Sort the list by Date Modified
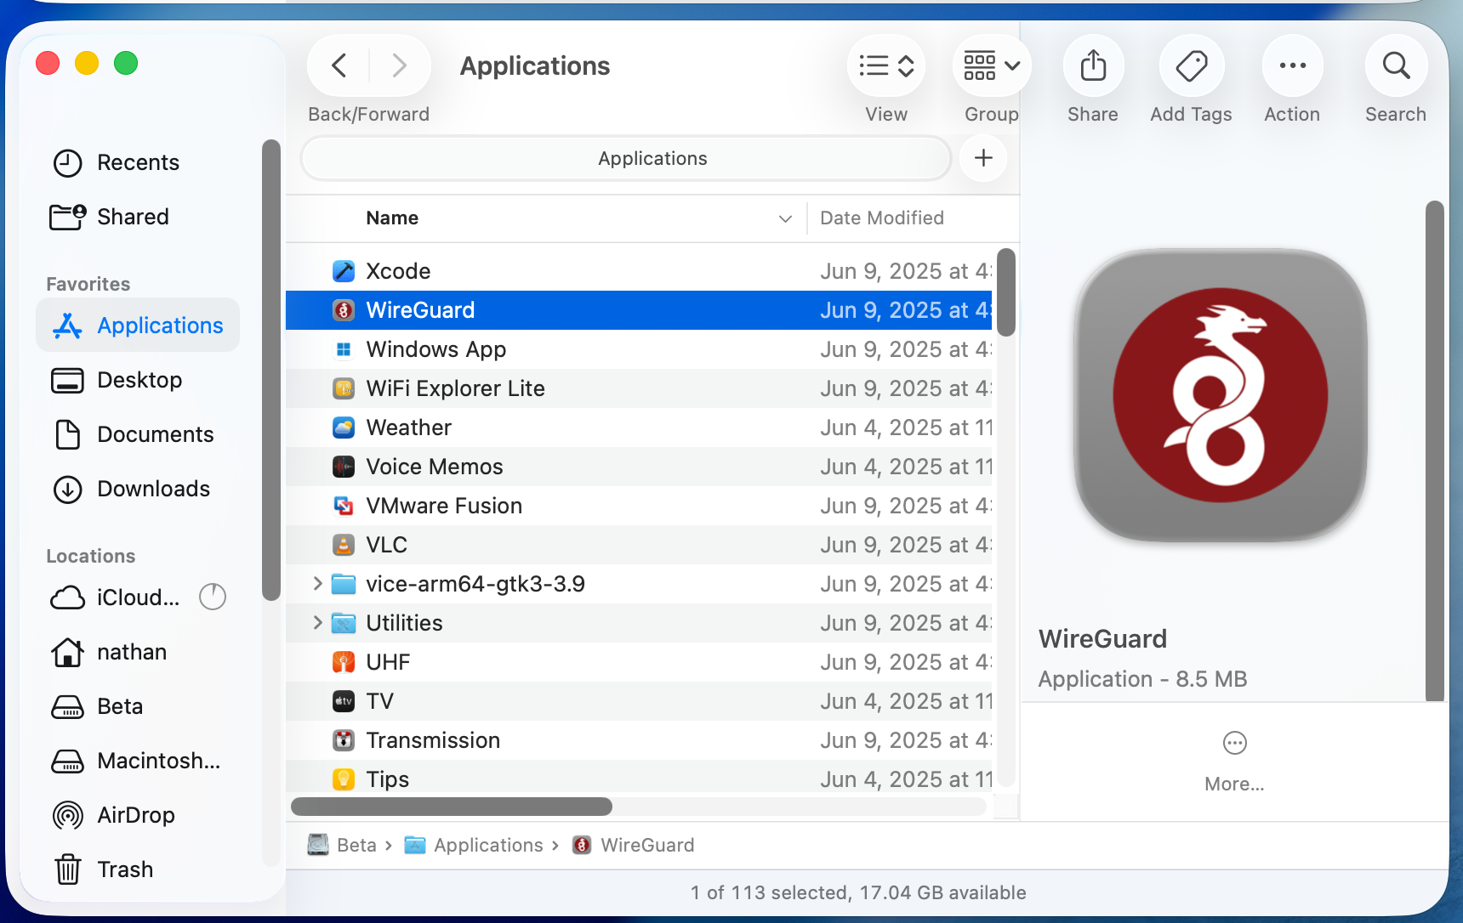Viewport: 1463px width, 923px height. 882,218
